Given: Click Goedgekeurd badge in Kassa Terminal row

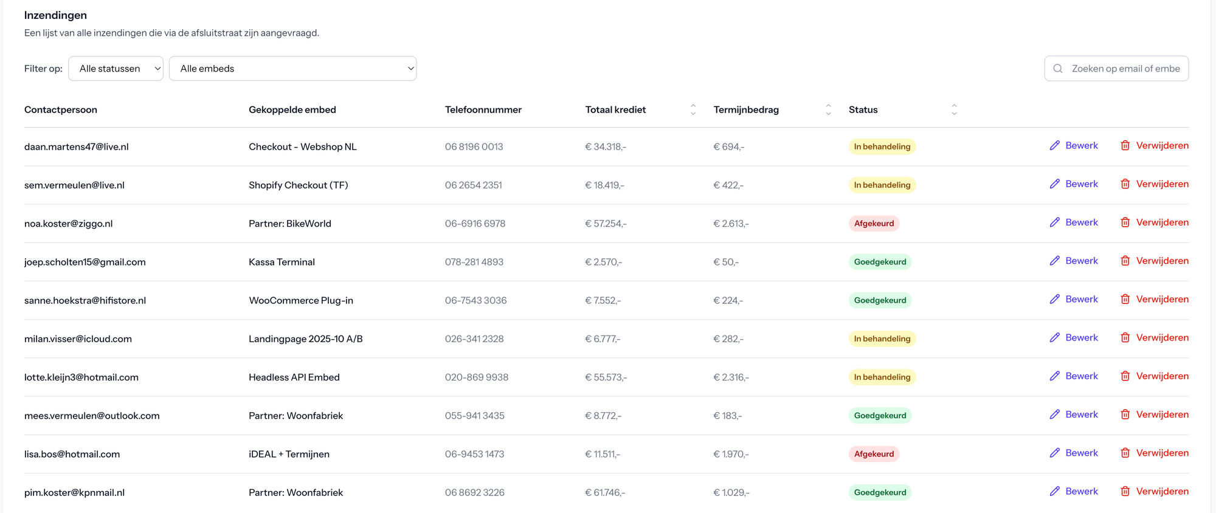Looking at the screenshot, I should tap(880, 262).
